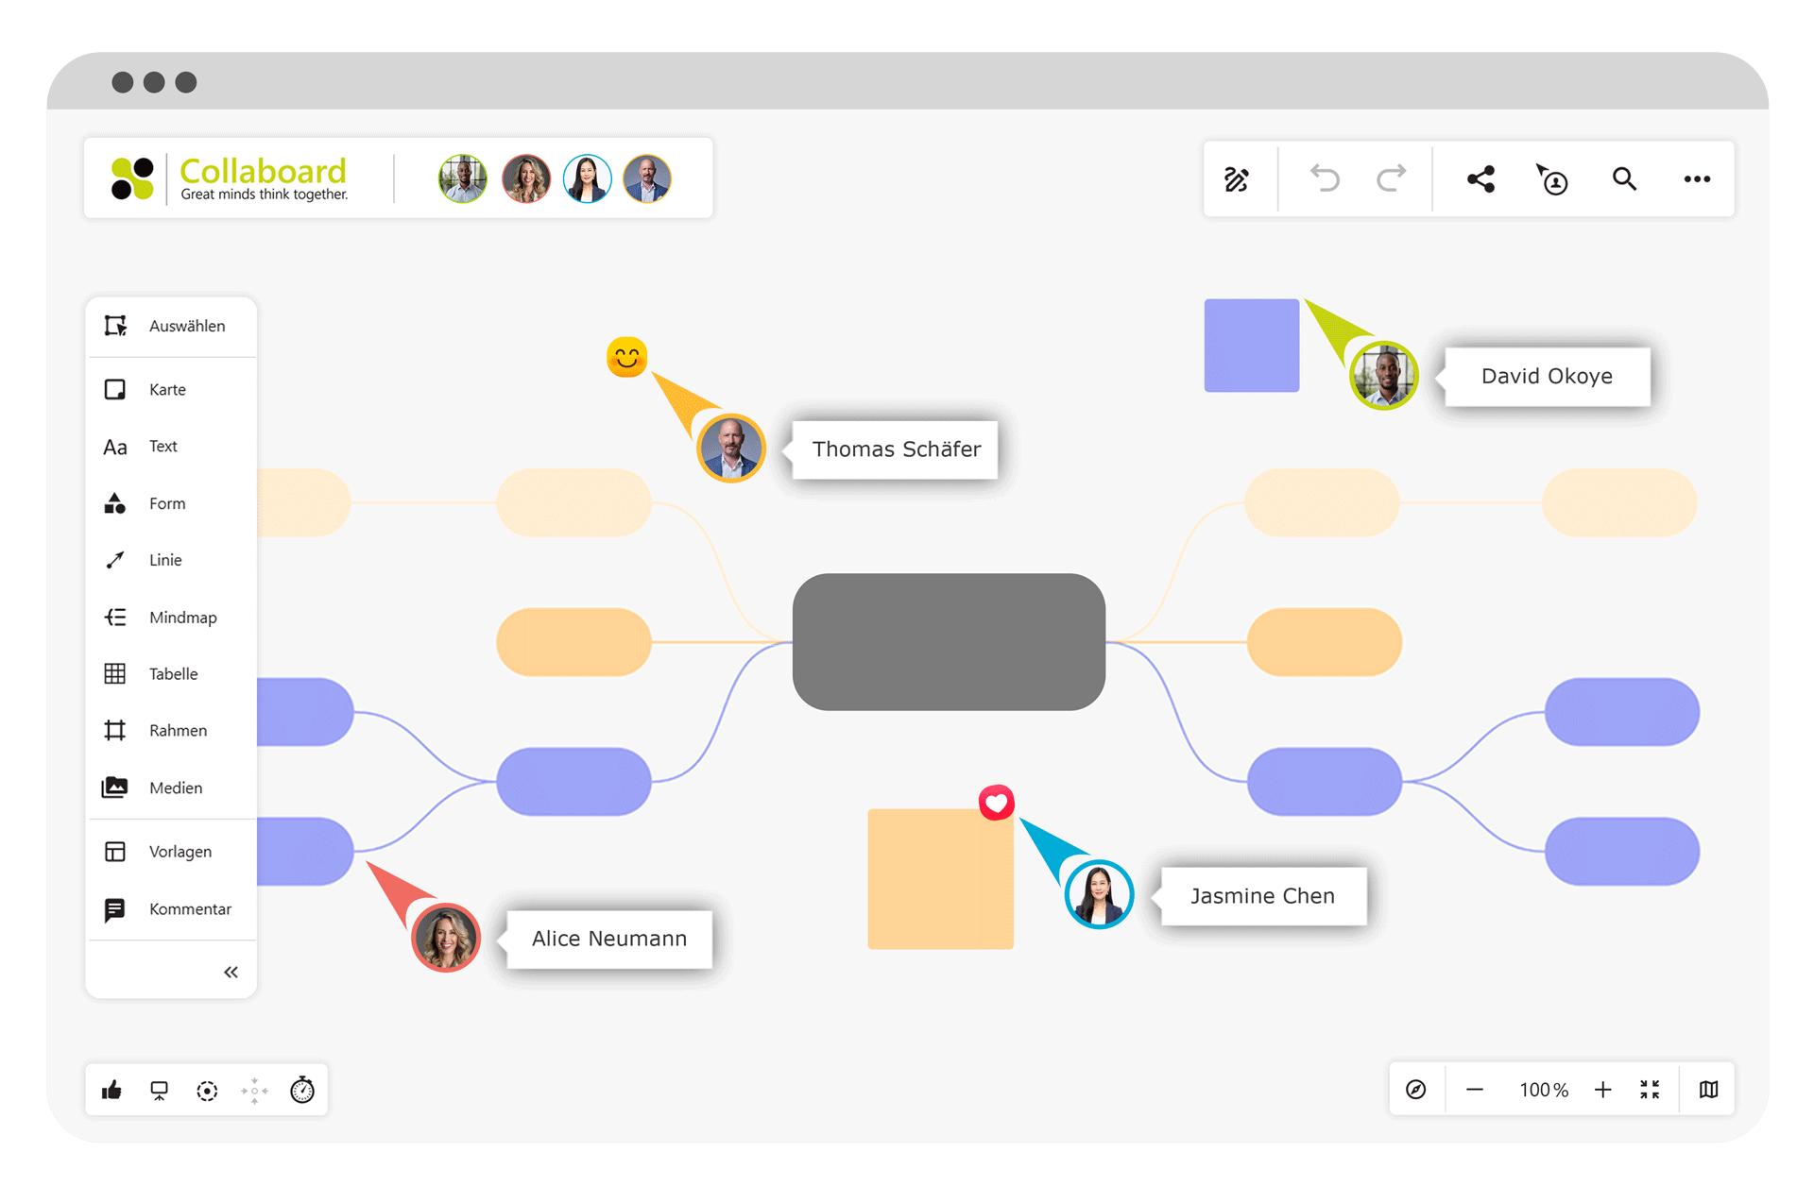Open Vorlagen from the sidebar

pyautogui.click(x=179, y=851)
